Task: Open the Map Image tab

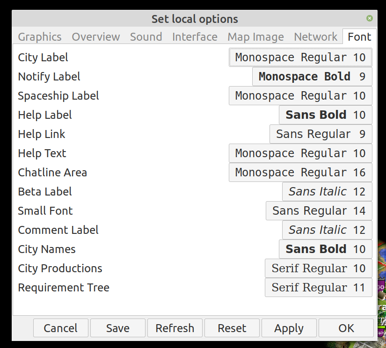Action: [255, 37]
